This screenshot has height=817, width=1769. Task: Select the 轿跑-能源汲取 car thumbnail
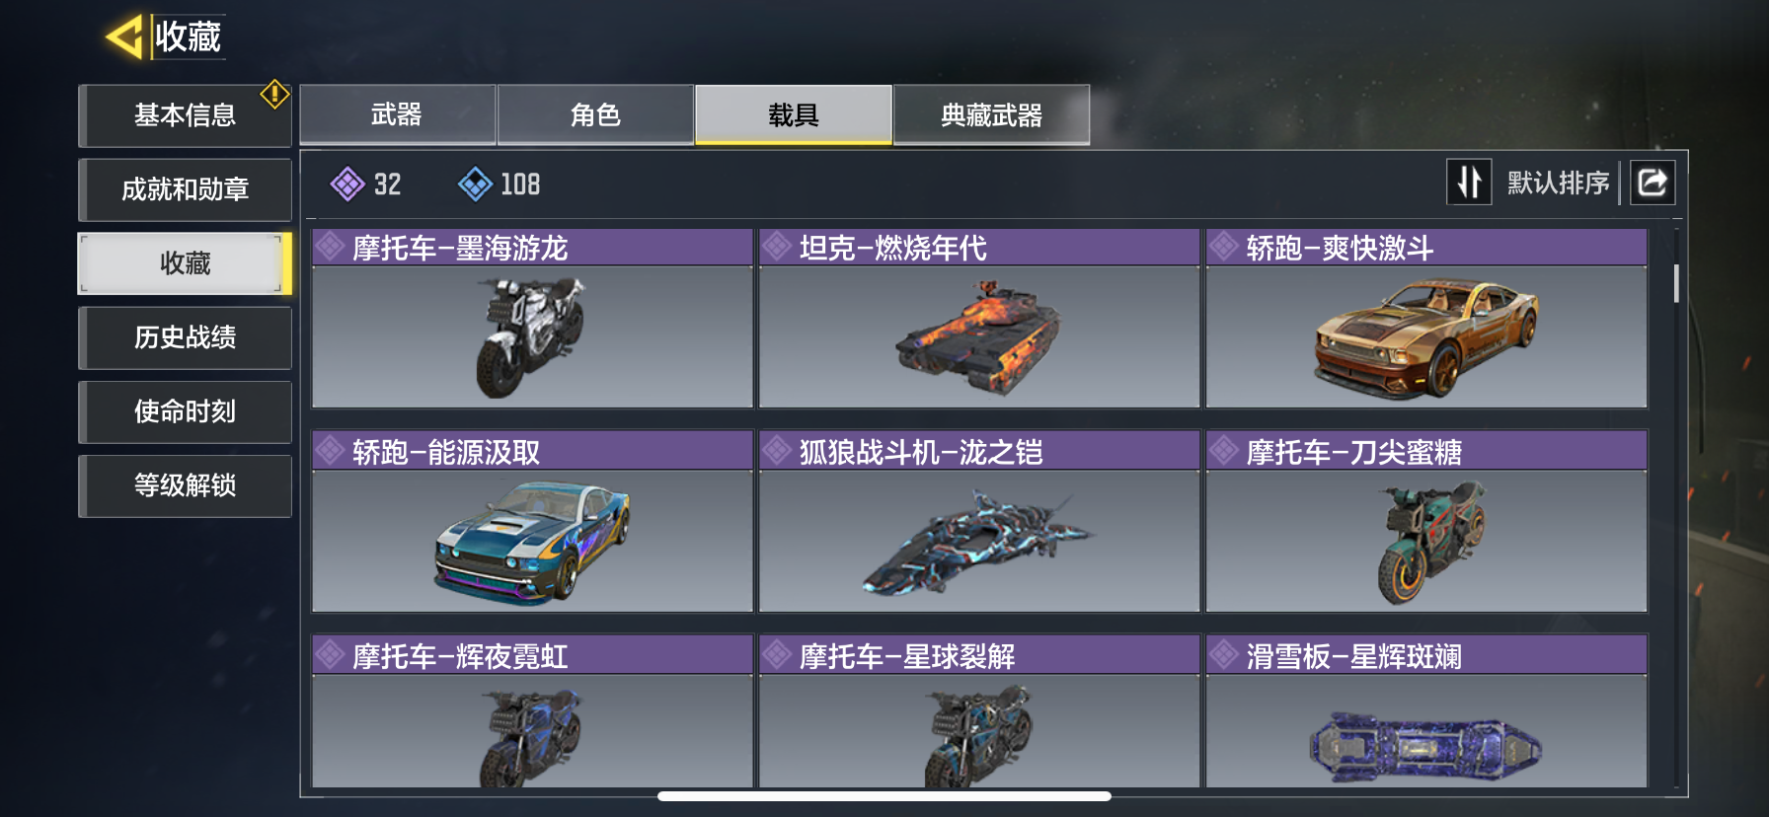[533, 542]
